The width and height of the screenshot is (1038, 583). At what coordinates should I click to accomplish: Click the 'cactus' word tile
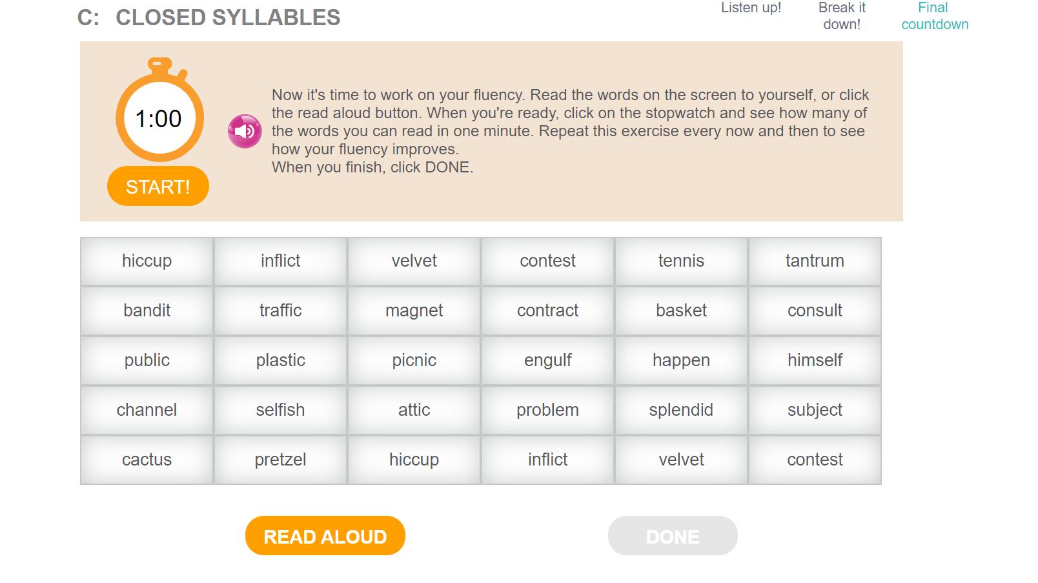point(147,460)
